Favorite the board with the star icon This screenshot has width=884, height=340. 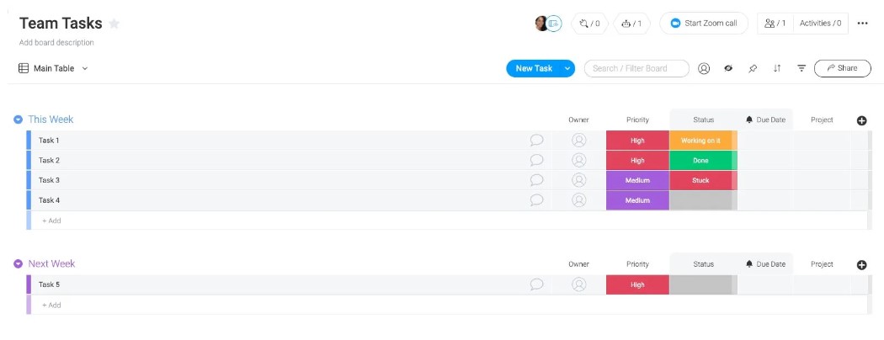[x=114, y=24]
